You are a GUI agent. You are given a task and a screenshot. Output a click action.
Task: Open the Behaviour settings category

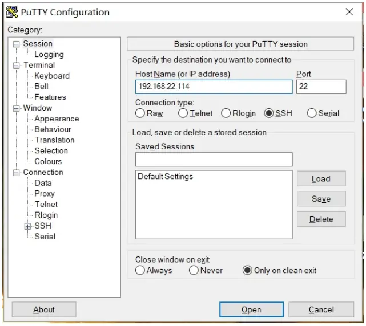(x=53, y=129)
